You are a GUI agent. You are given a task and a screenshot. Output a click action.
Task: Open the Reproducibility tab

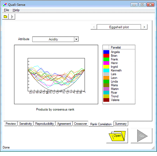pyautogui.click(x=44, y=124)
